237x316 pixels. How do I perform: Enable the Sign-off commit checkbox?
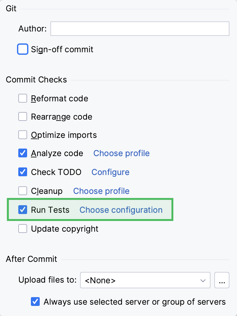coord(23,49)
